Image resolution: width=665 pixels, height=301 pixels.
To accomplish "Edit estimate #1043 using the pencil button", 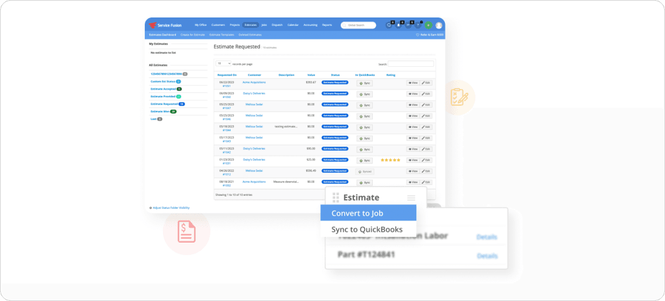I will (426, 138).
